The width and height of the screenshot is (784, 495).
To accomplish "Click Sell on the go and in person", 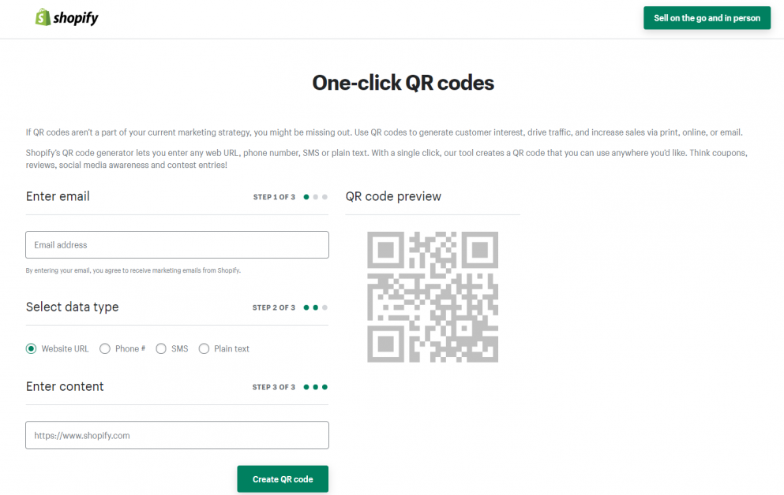I will (707, 17).
